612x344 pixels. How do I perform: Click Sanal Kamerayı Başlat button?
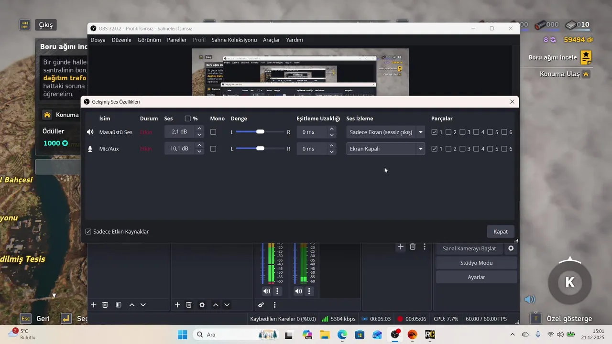[470, 248]
